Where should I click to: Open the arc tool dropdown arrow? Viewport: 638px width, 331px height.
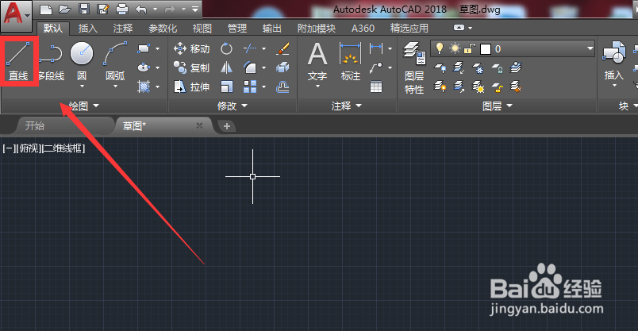click(x=115, y=87)
